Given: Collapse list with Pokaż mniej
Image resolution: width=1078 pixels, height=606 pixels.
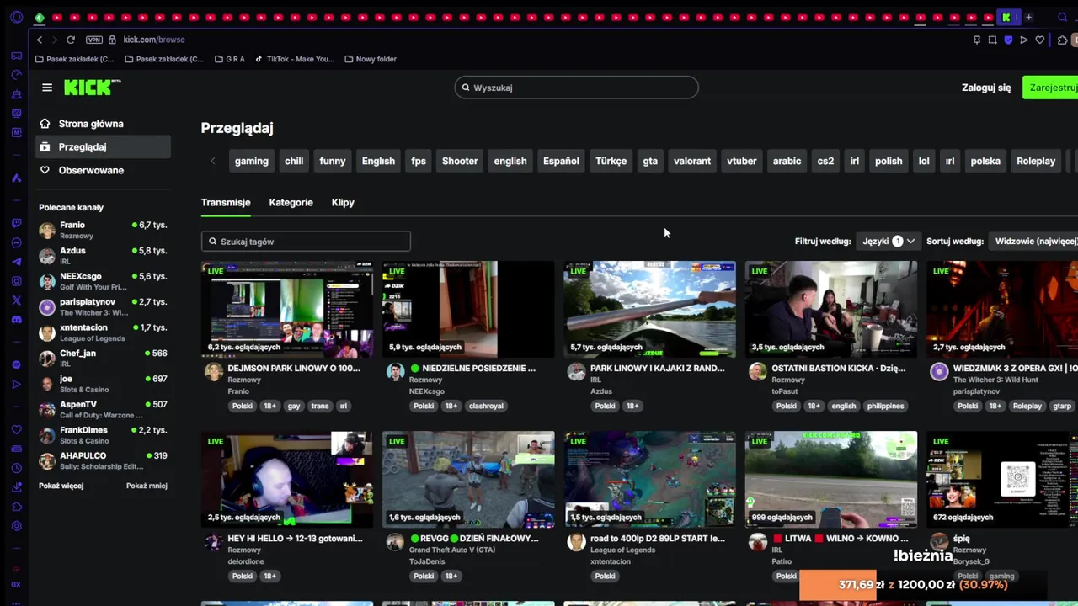Looking at the screenshot, I should coord(147,486).
